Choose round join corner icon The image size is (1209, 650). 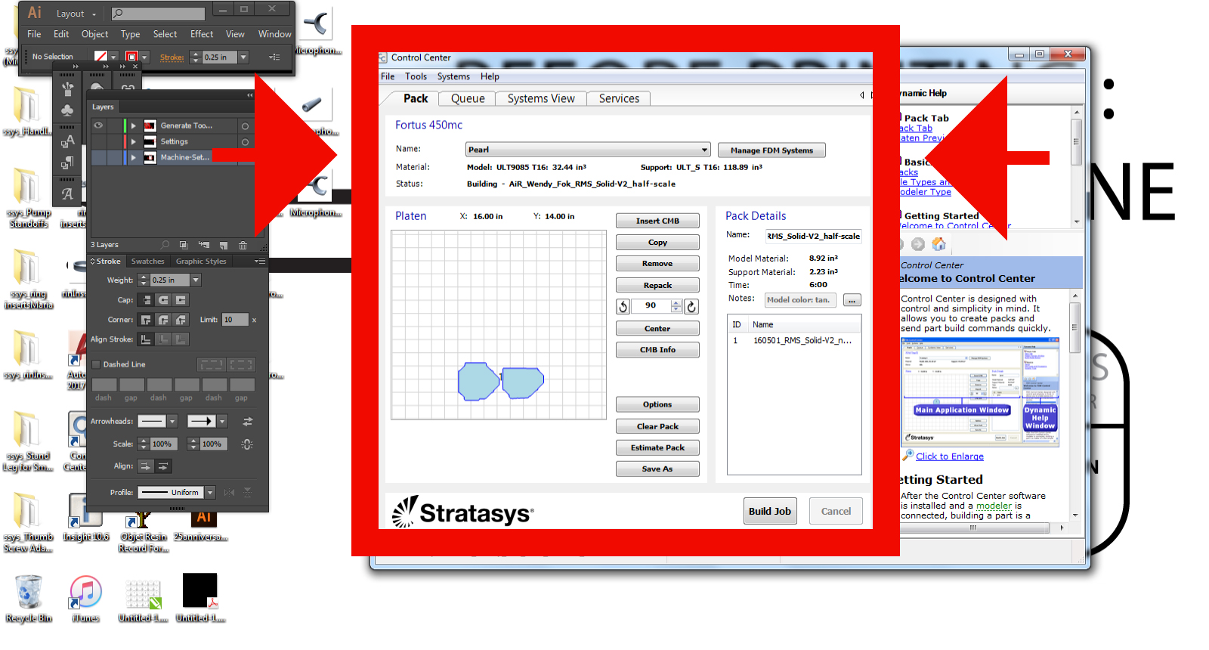163,320
